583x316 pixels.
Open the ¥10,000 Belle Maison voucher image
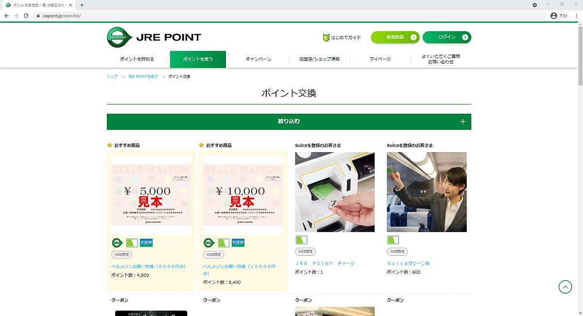[243, 195]
